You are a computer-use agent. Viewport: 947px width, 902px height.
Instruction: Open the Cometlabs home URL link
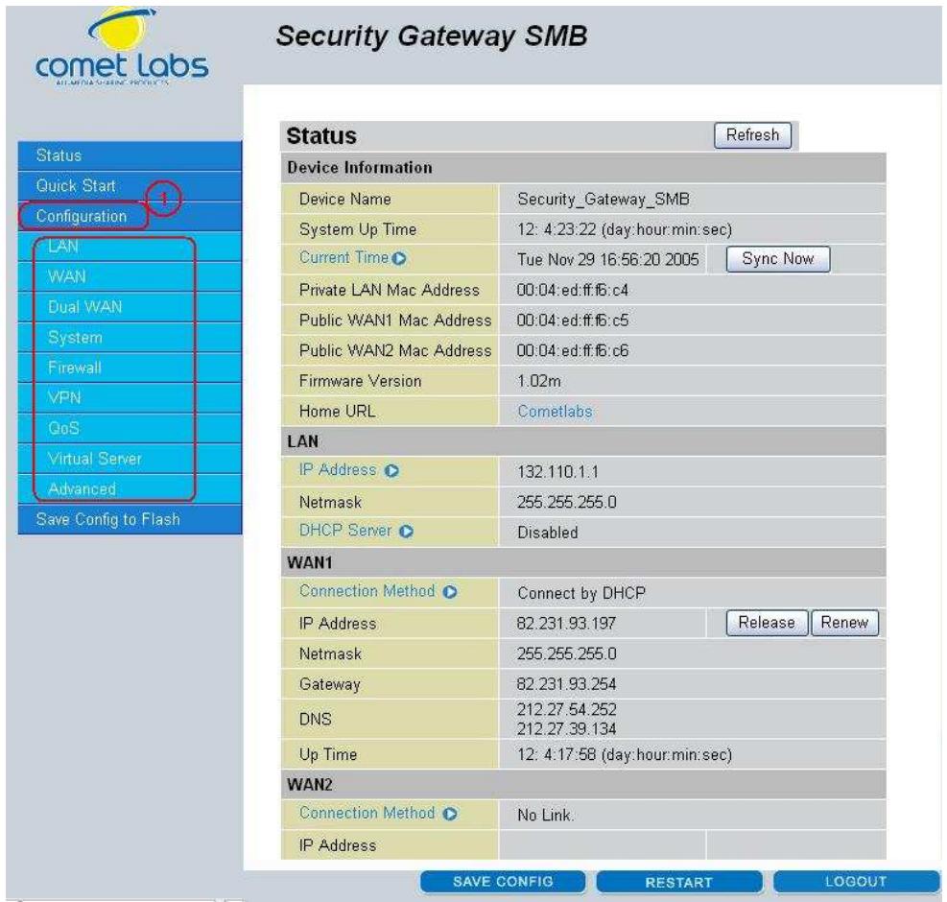(555, 412)
